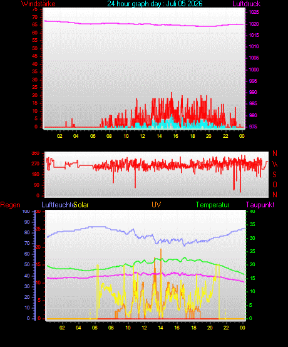Click the W compass letter
Image resolution: width=288 pixels, height=347 pixels.
275,164
